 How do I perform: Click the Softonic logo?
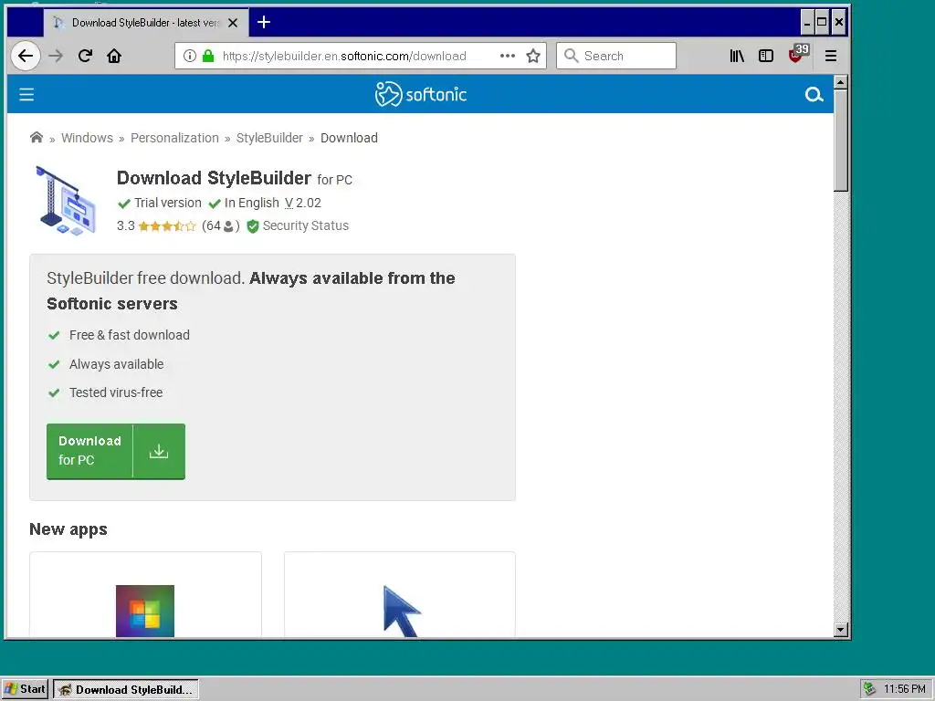pyautogui.click(x=420, y=94)
